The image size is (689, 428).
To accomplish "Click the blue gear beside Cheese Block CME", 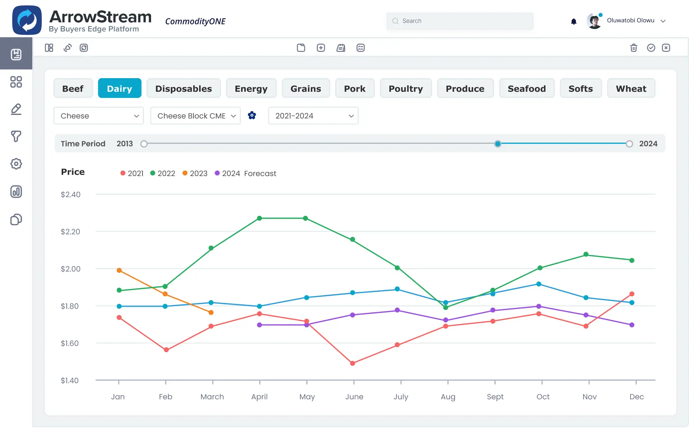I will [x=252, y=115].
